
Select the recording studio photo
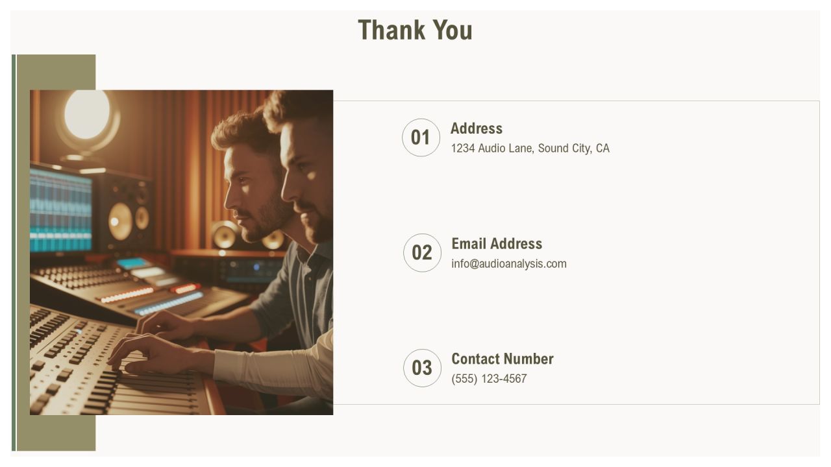pyautogui.click(x=181, y=252)
